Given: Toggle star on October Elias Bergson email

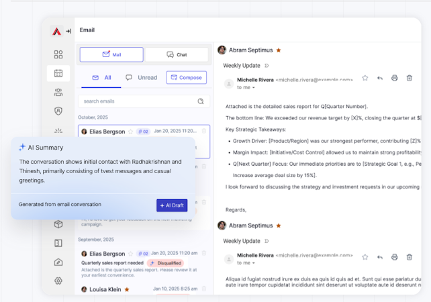Looking at the screenshot, I should coord(130,132).
